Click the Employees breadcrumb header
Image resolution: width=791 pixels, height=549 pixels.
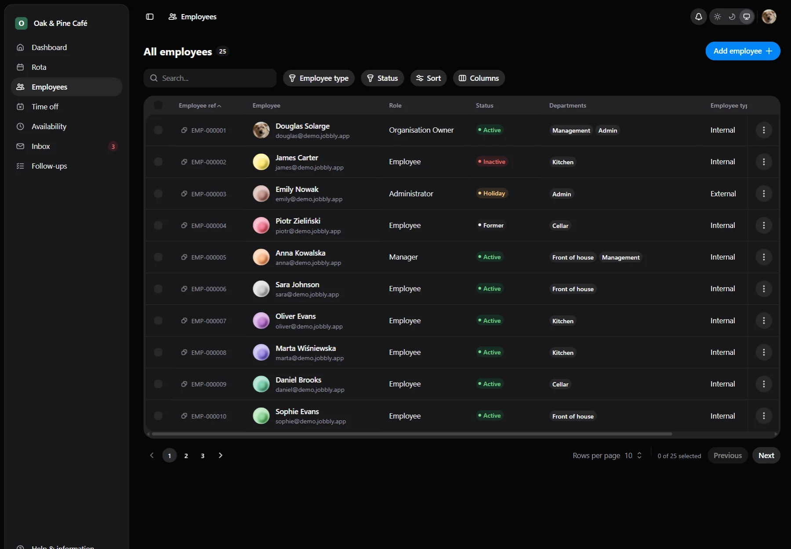pyautogui.click(x=192, y=17)
